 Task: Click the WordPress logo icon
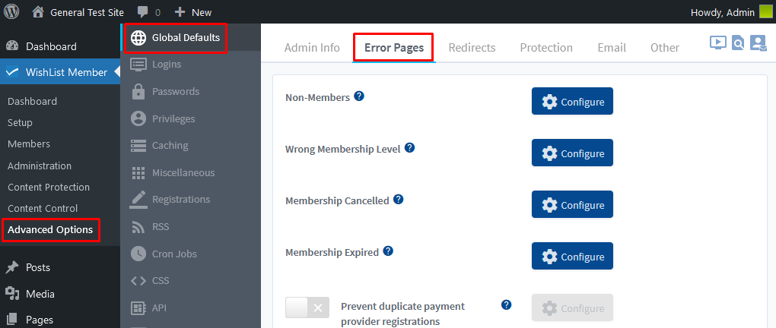[x=11, y=12]
